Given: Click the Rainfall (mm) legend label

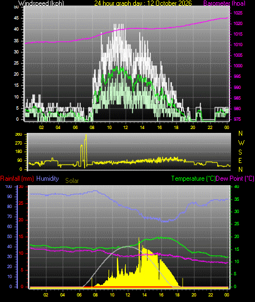Looking at the screenshot, I should pyautogui.click(x=17, y=179).
